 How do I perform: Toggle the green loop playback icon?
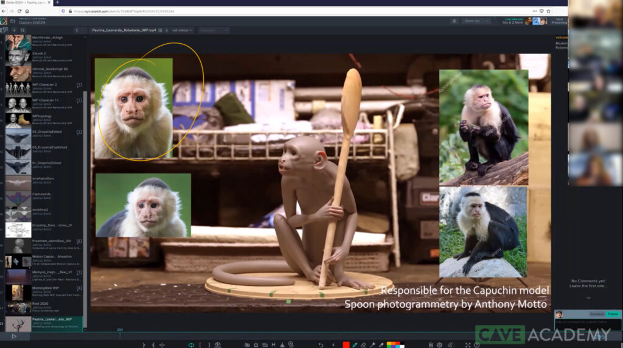click(x=191, y=345)
